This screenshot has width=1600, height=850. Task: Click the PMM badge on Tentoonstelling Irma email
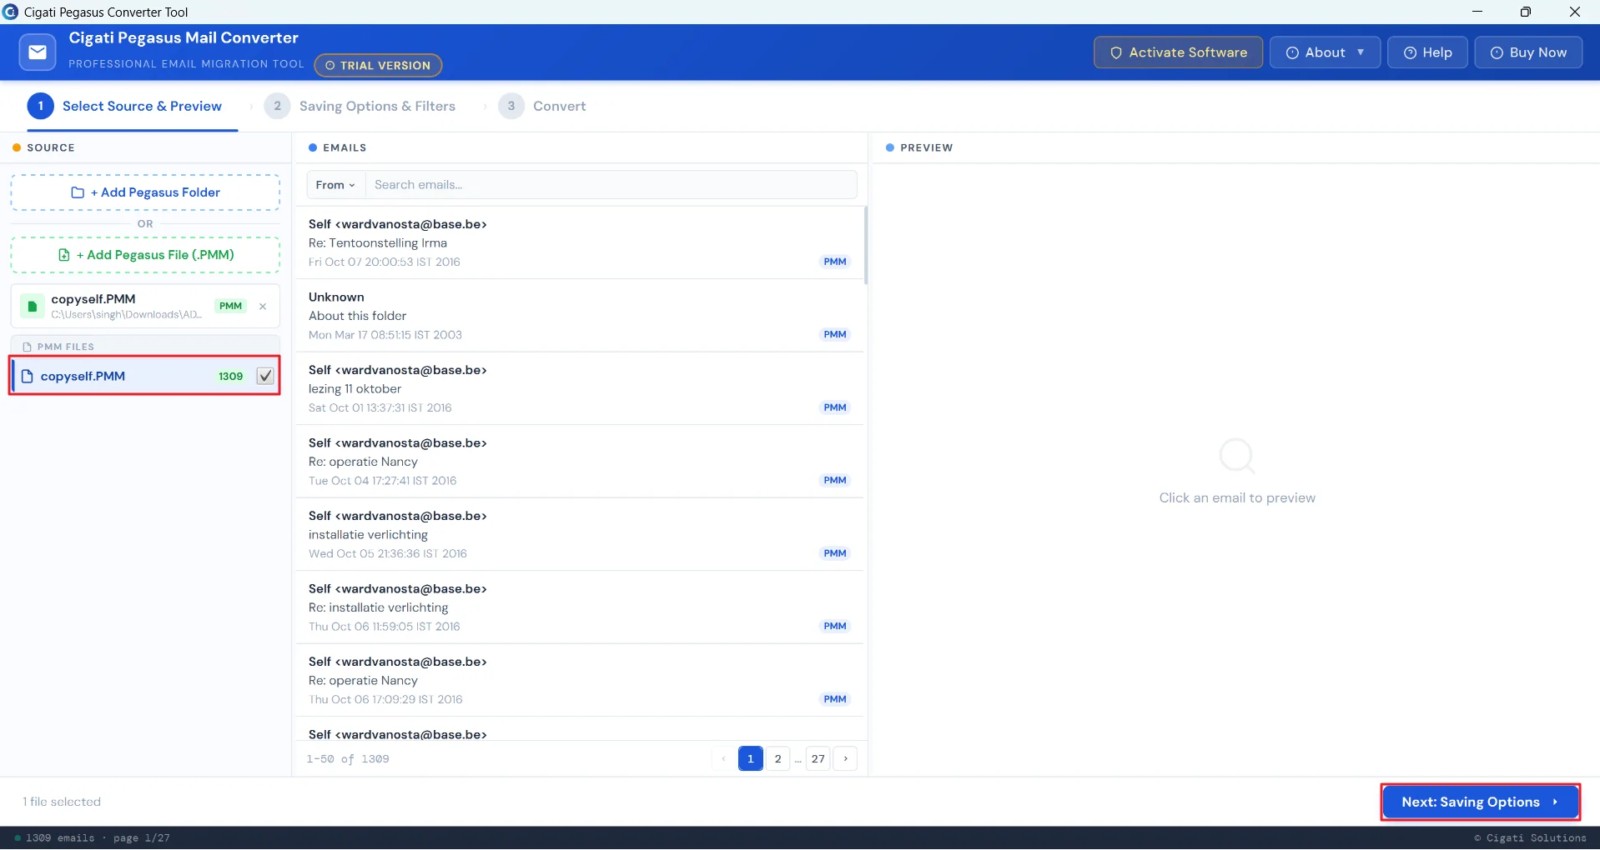[x=835, y=262]
